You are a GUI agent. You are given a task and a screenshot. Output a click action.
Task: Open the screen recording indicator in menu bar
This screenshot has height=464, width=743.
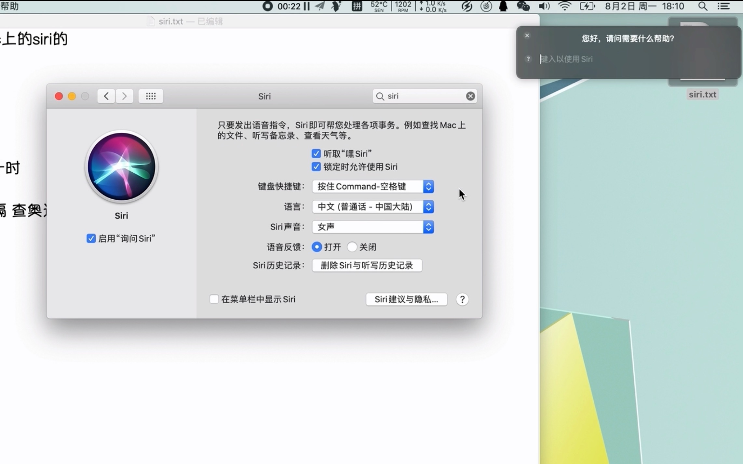267,6
